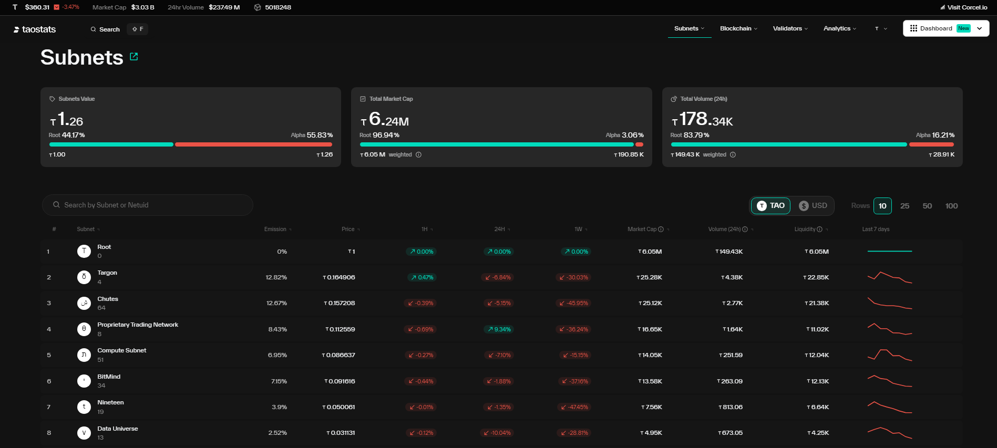Image resolution: width=997 pixels, height=448 pixels.
Task: Expand the Blockchain dropdown menu
Action: 738,28
